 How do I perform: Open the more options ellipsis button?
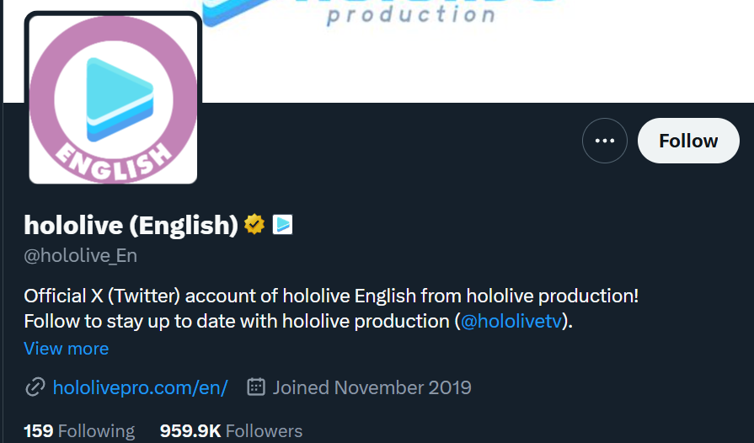click(x=604, y=141)
